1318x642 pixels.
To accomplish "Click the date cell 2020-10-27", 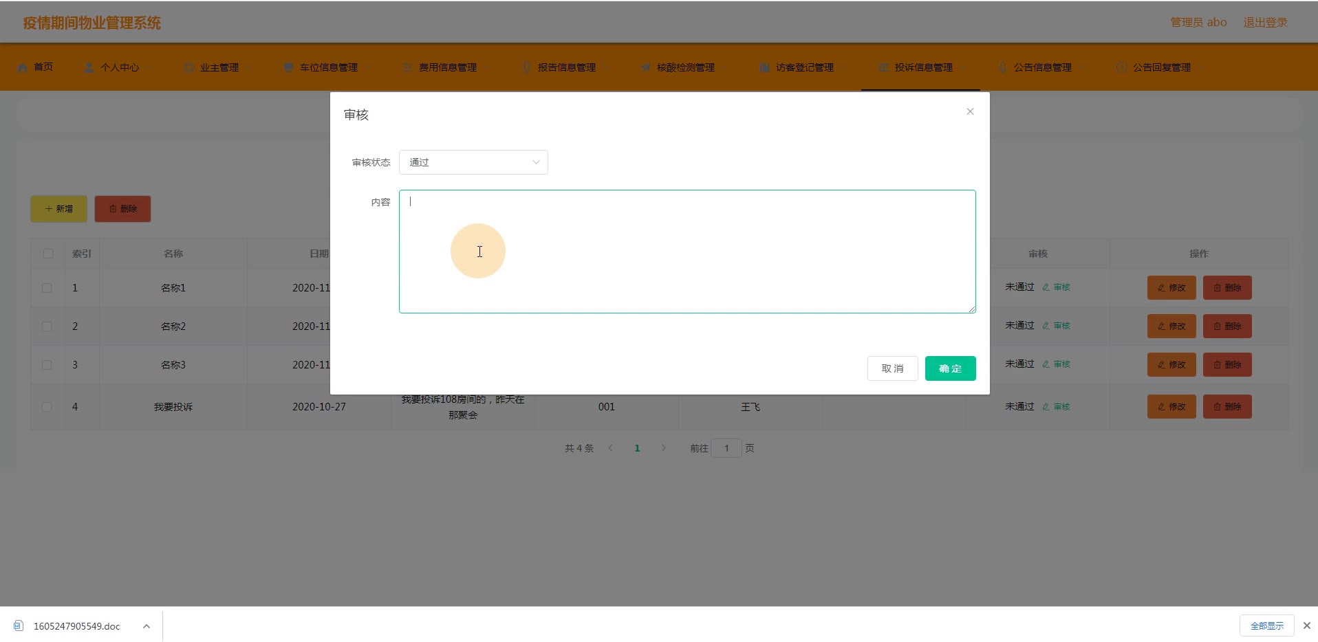I will pos(319,407).
